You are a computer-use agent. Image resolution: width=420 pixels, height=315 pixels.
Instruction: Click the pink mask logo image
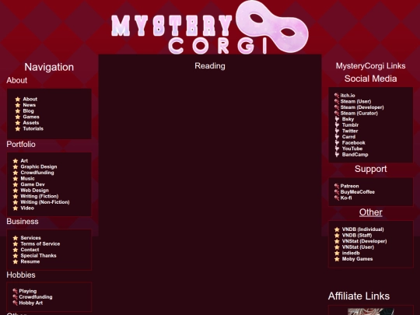click(x=272, y=26)
